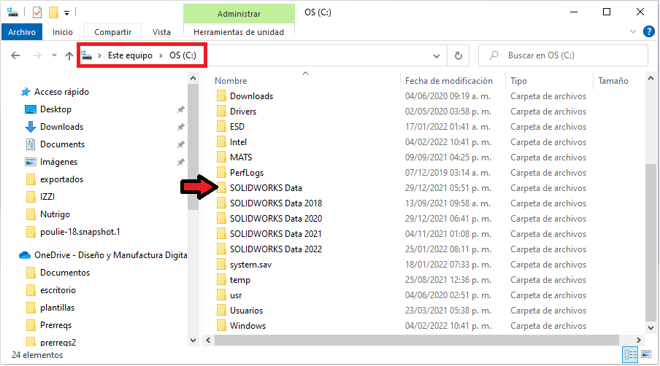Open Imágenes in the navigation pane
Viewport: 660px width, 366px height.
pyautogui.click(x=58, y=162)
